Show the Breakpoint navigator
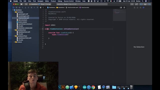This screenshot has width=160, height=90. click(34, 7)
